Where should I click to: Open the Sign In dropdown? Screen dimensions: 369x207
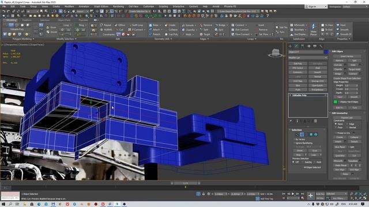315,6
